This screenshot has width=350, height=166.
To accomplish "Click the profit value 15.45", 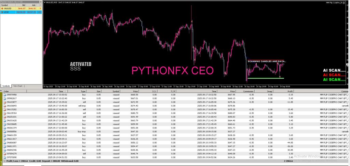I will pos(290,109).
